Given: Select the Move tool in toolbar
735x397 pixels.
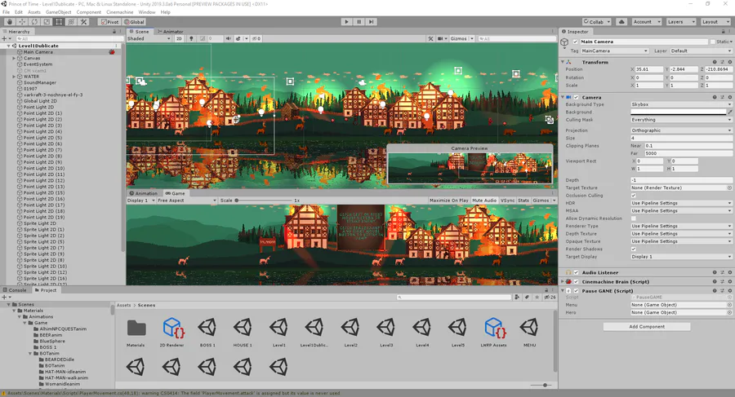Looking at the screenshot, I should point(22,21).
